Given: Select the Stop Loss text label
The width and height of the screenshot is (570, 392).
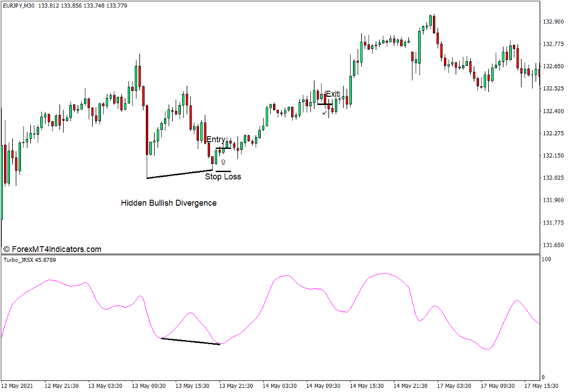Looking at the screenshot, I should [225, 176].
